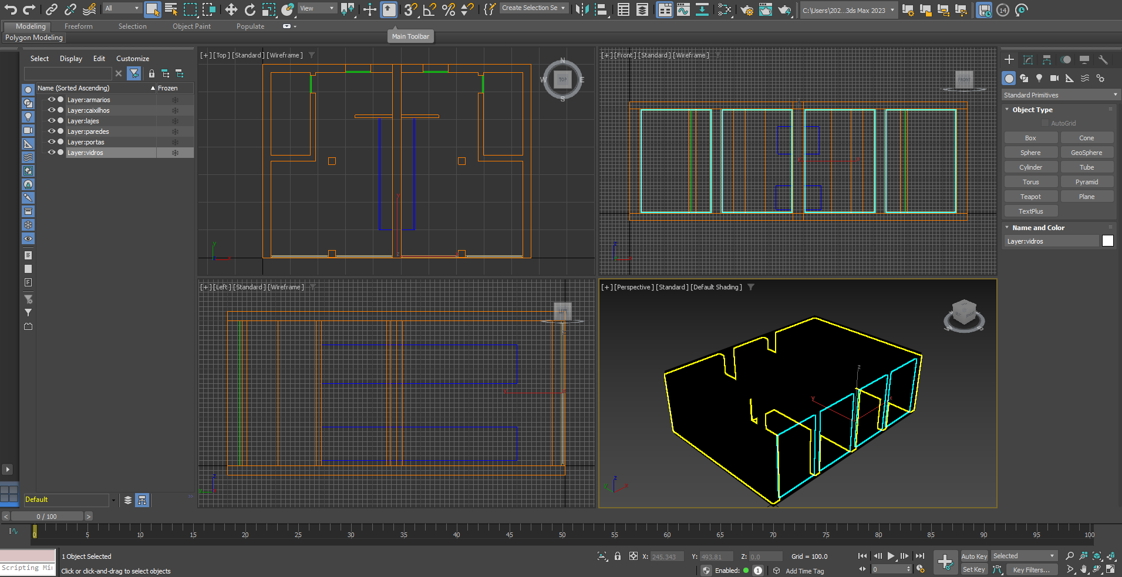Expand the View reference coordinate dropdown
This screenshot has height=577, width=1122.
(317, 8)
